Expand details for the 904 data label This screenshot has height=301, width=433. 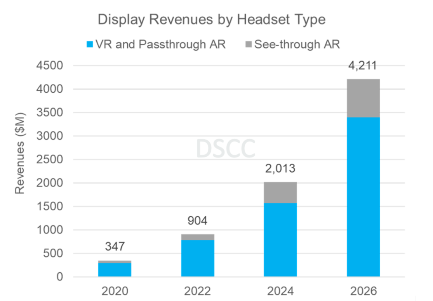(x=197, y=221)
